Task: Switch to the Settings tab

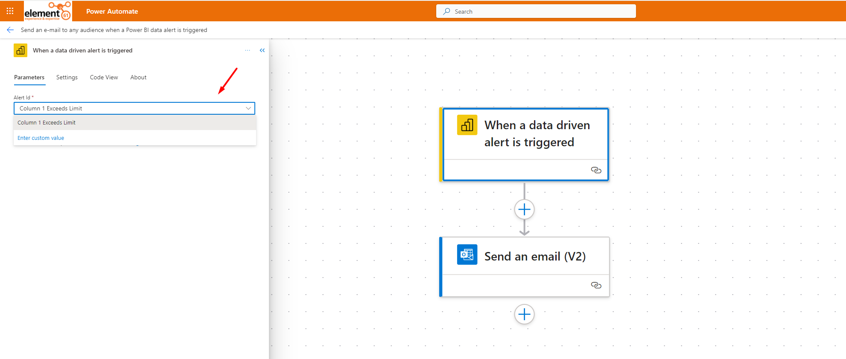Action: [67, 77]
